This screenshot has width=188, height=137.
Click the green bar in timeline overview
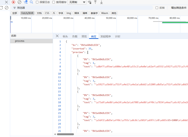pyautogui.click(x=175, y=22)
